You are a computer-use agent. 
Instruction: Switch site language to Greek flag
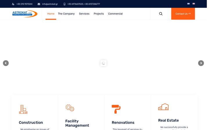(188, 4)
